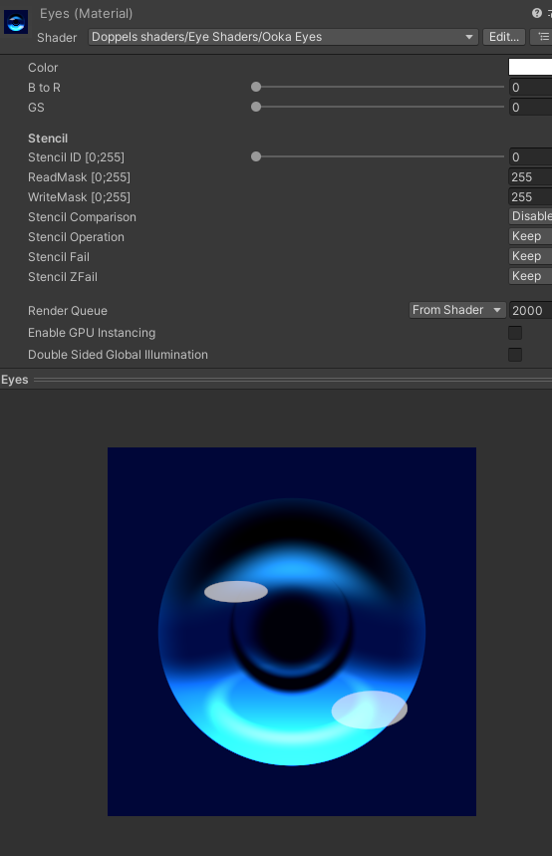The height and width of the screenshot is (856, 552).
Task: Click the Shader label text
Action: [x=57, y=38]
